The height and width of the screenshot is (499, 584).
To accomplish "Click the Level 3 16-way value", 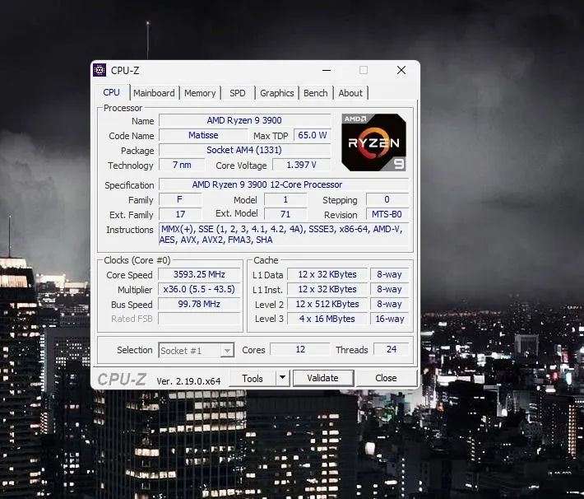I will click(x=390, y=319).
